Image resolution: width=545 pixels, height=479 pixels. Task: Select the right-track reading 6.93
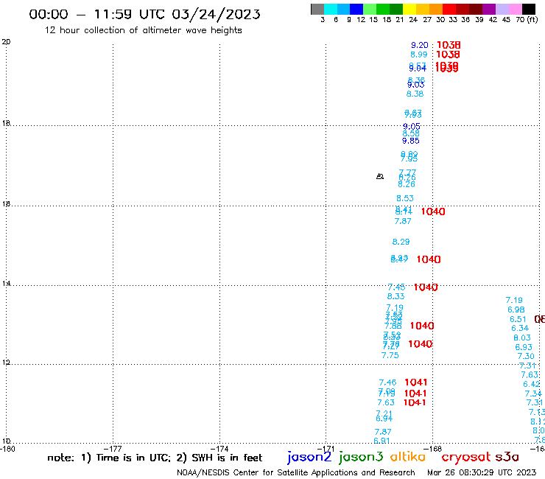click(x=524, y=347)
